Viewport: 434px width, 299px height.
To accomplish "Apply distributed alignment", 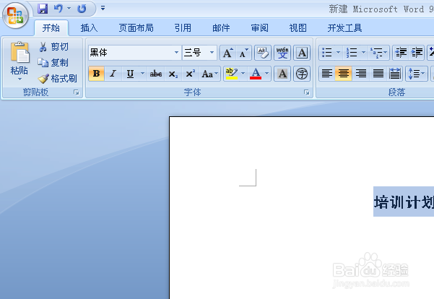I will [x=395, y=74].
